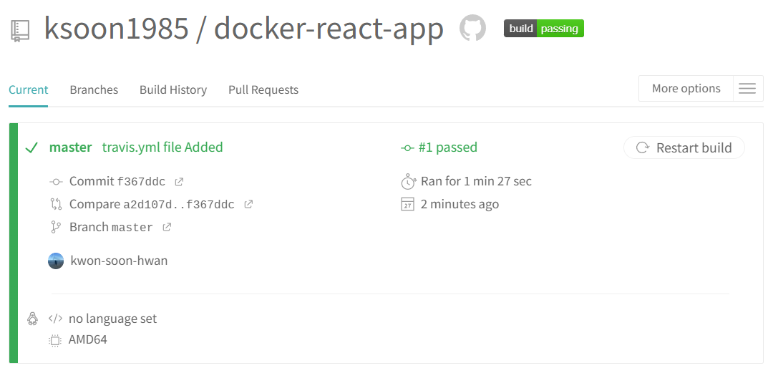Click the repository book icon beside ksoon1985
Image resolution: width=768 pixels, height=378 pixels.
[x=20, y=31]
